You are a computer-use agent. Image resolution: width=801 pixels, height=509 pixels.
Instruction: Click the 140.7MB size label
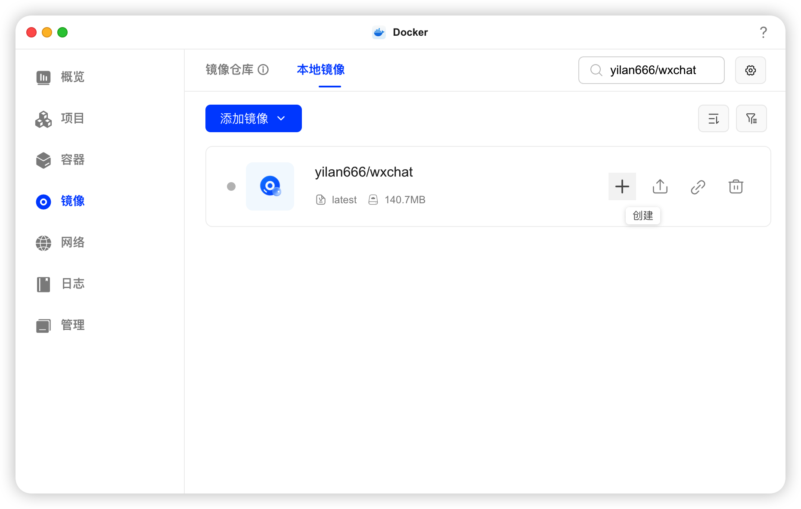pos(405,200)
